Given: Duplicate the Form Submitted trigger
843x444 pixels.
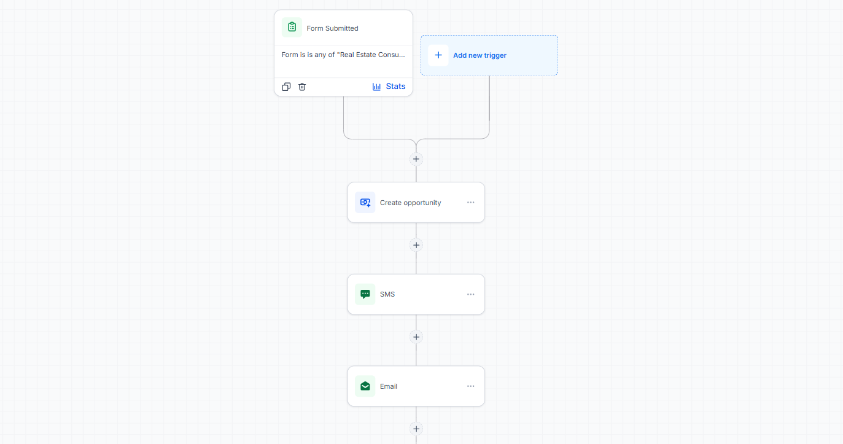Looking at the screenshot, I should tap(286, 87).
